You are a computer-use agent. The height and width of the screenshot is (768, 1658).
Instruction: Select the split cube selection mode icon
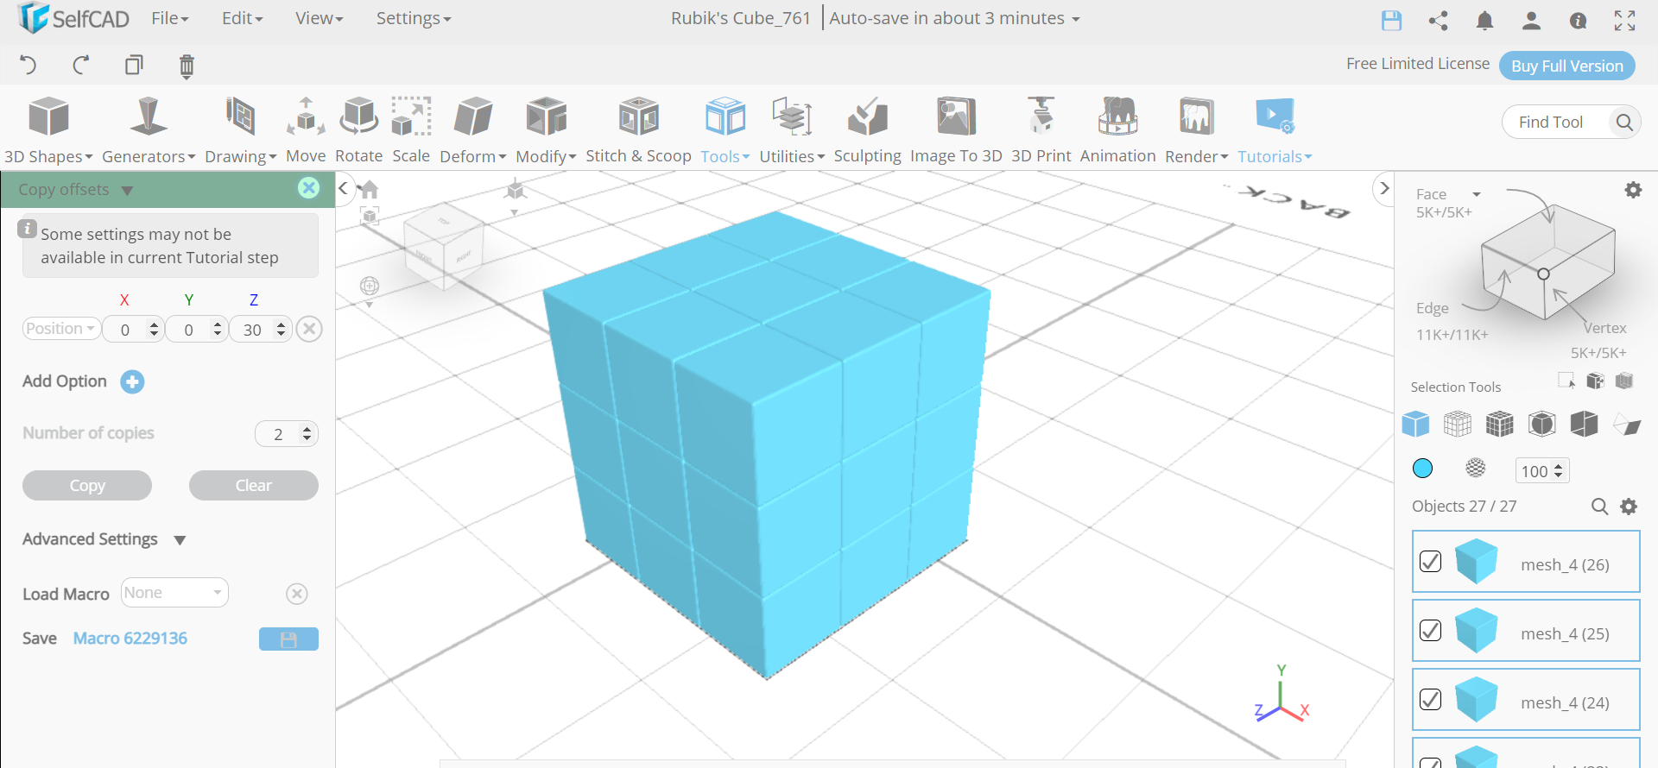click(x=1584, y=424)
